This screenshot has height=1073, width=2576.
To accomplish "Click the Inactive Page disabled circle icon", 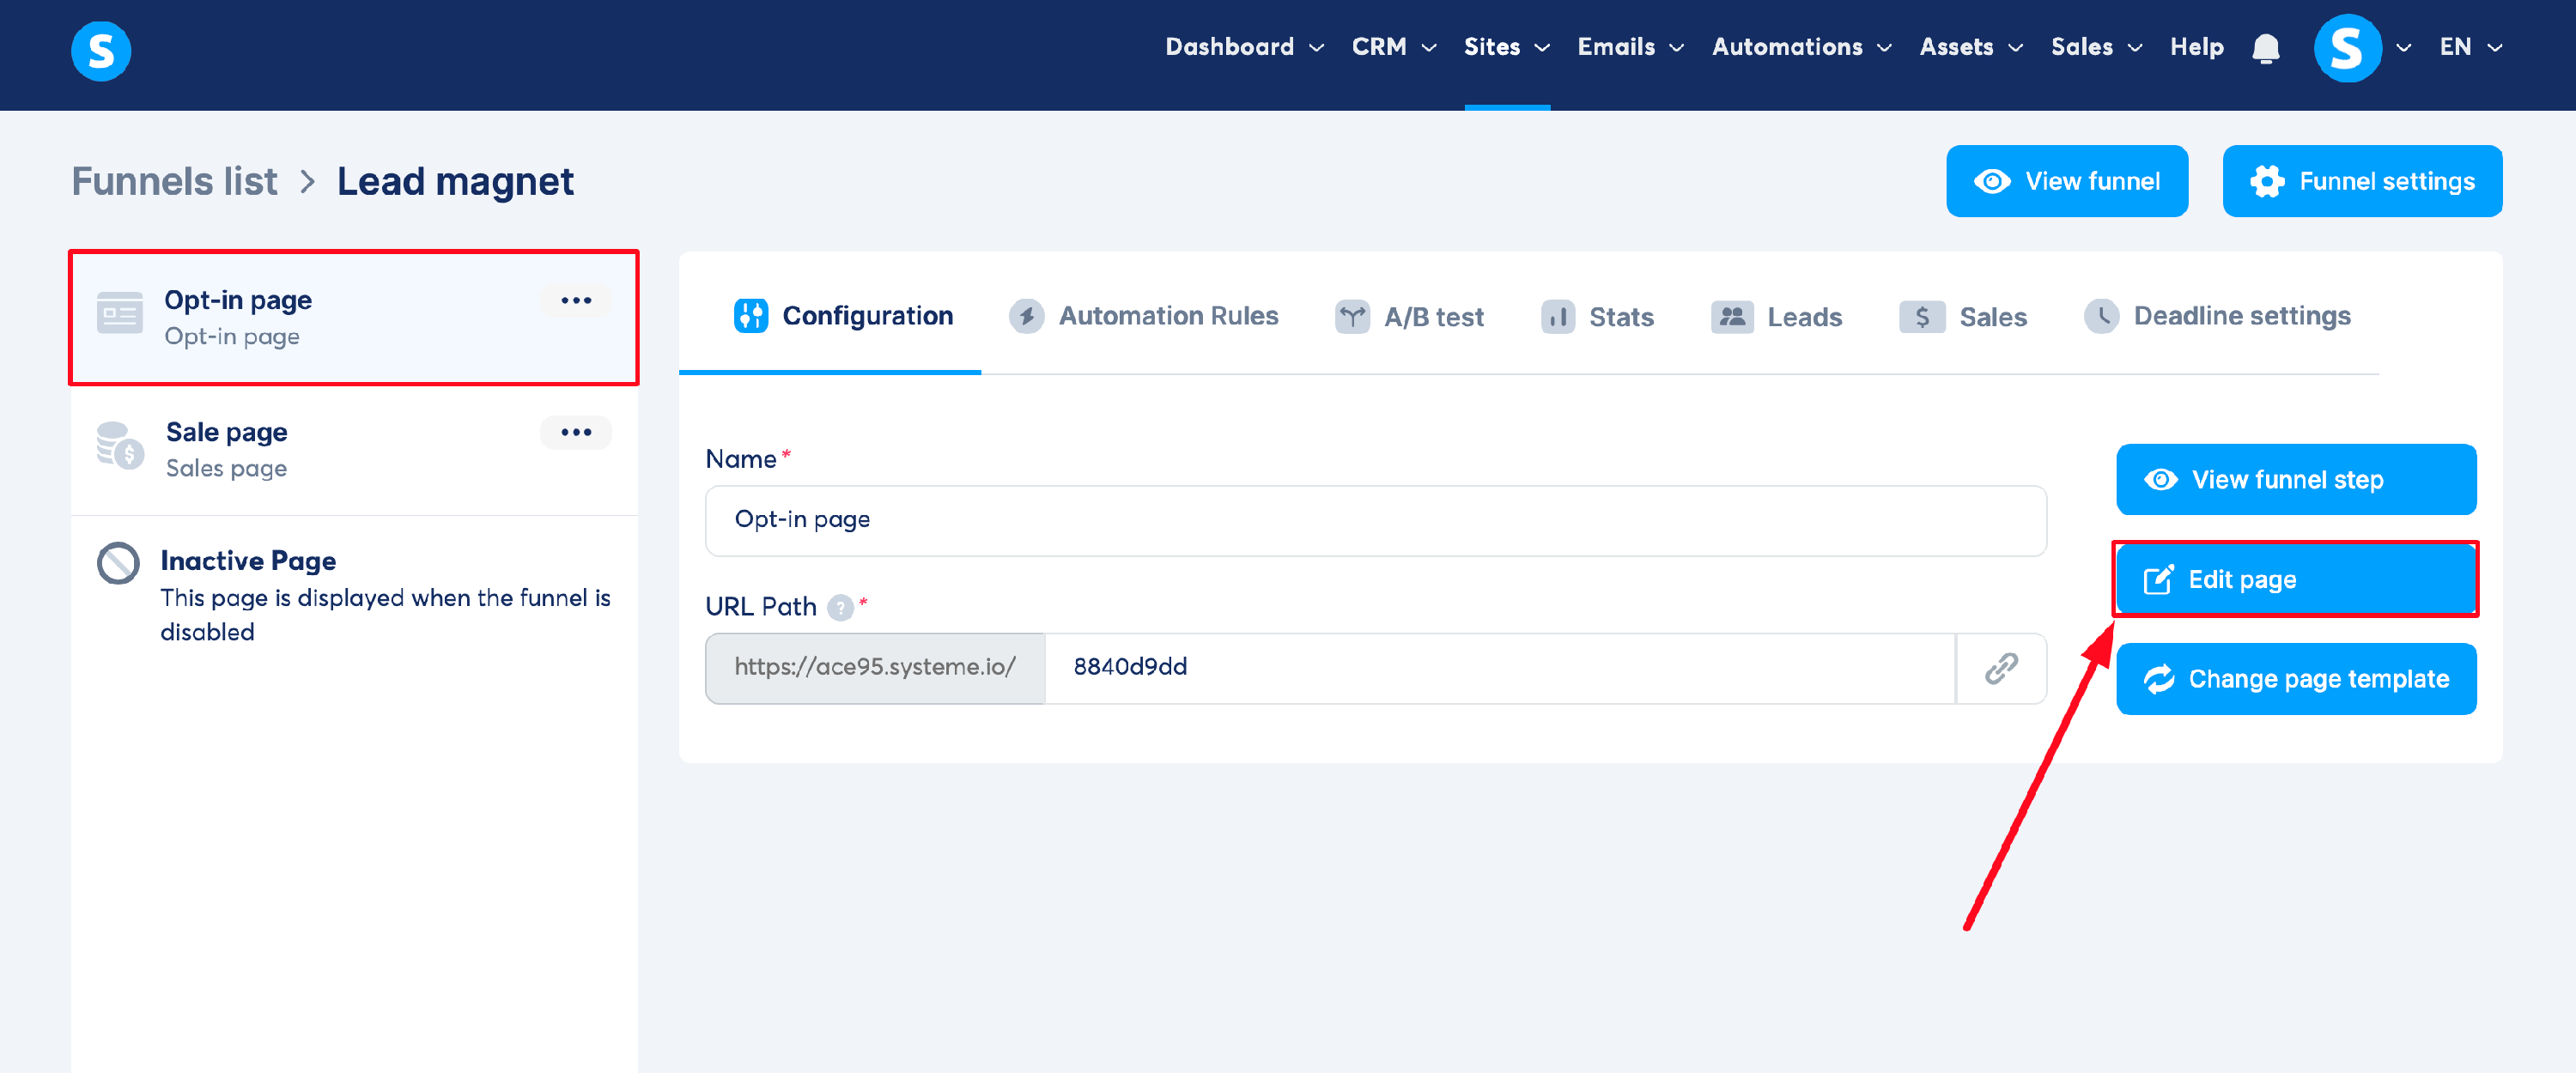I will click(x=118, y=563).
